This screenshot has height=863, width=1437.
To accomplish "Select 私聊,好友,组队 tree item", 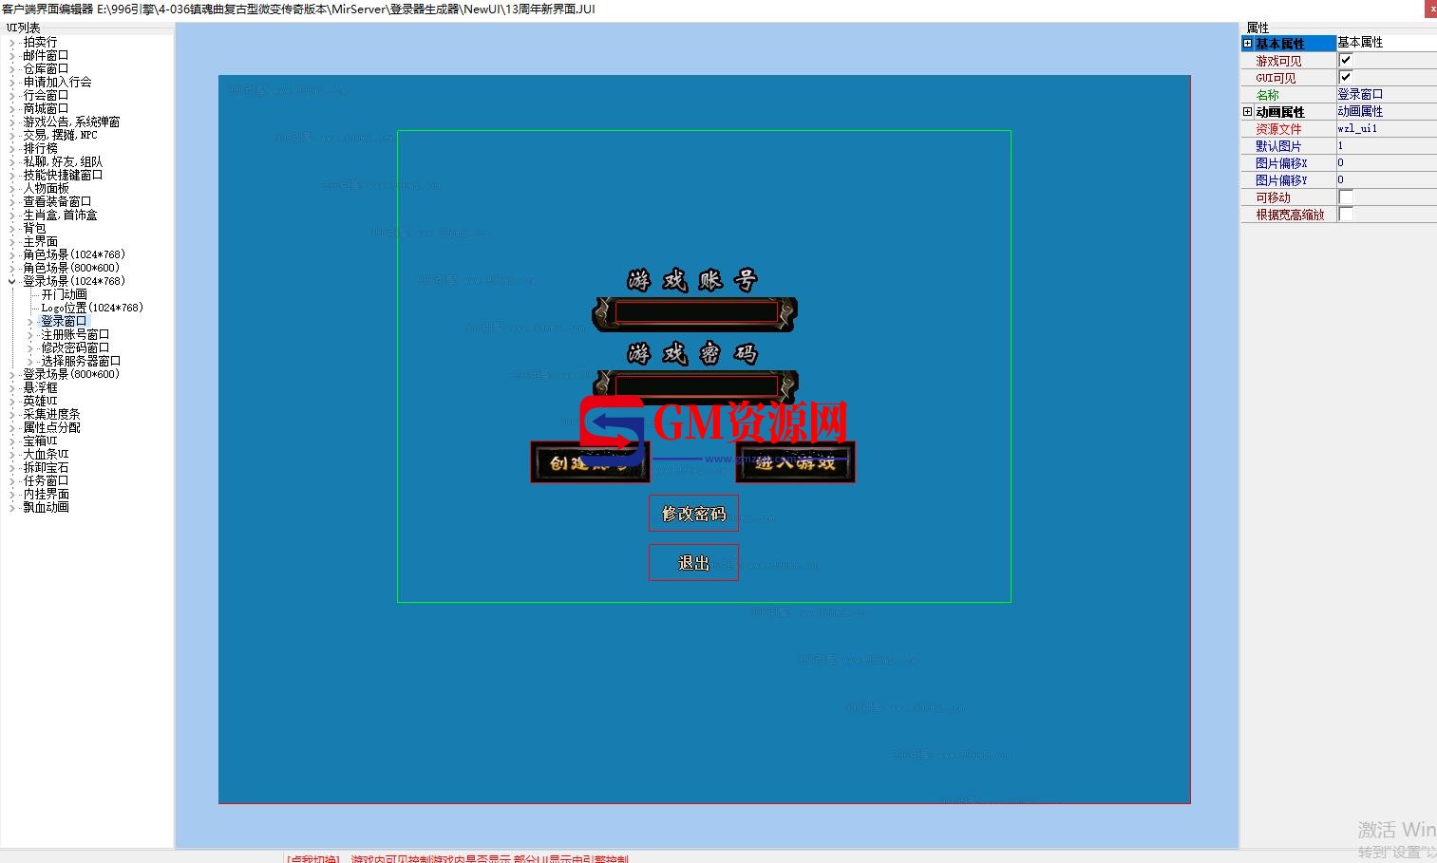I will click(63, 162).
